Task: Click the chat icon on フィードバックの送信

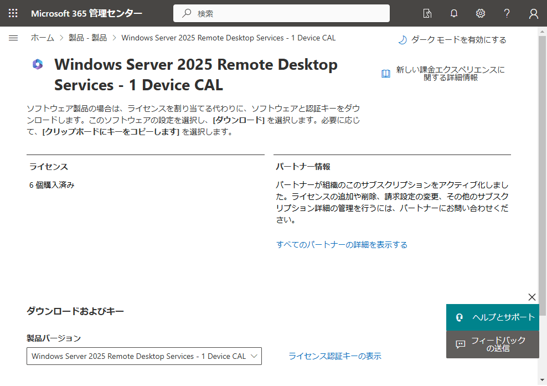Action: pyautogui.click(x=461, y=344)
